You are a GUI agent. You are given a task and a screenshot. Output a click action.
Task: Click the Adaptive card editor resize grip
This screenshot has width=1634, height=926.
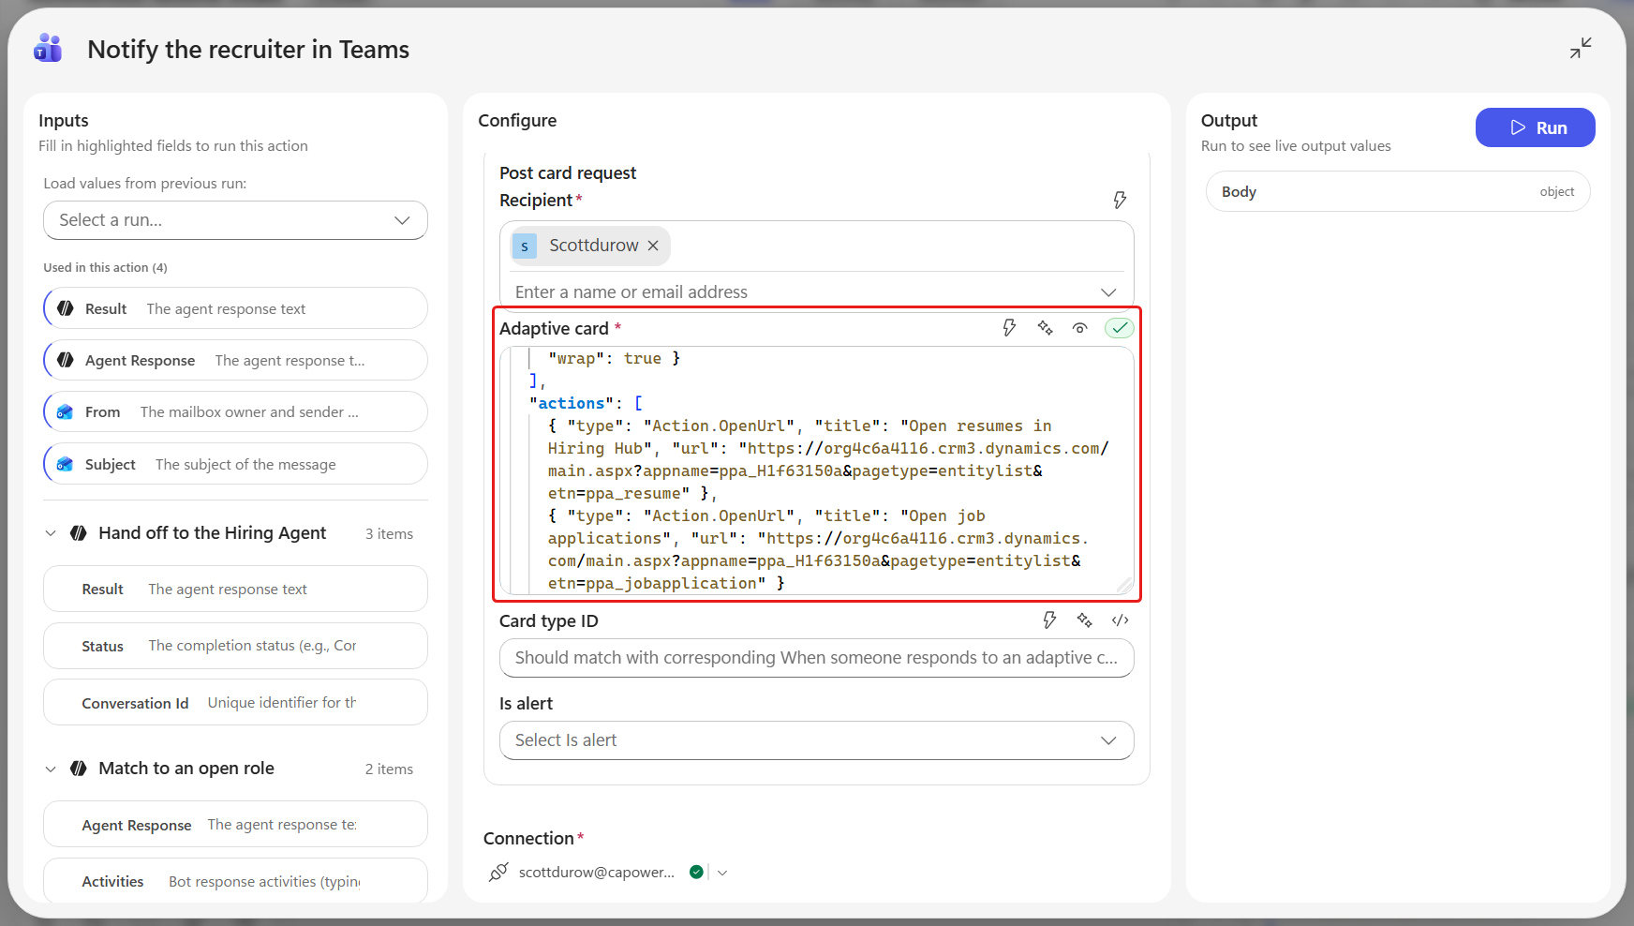pyautogui.click(x=1125, y=585)
